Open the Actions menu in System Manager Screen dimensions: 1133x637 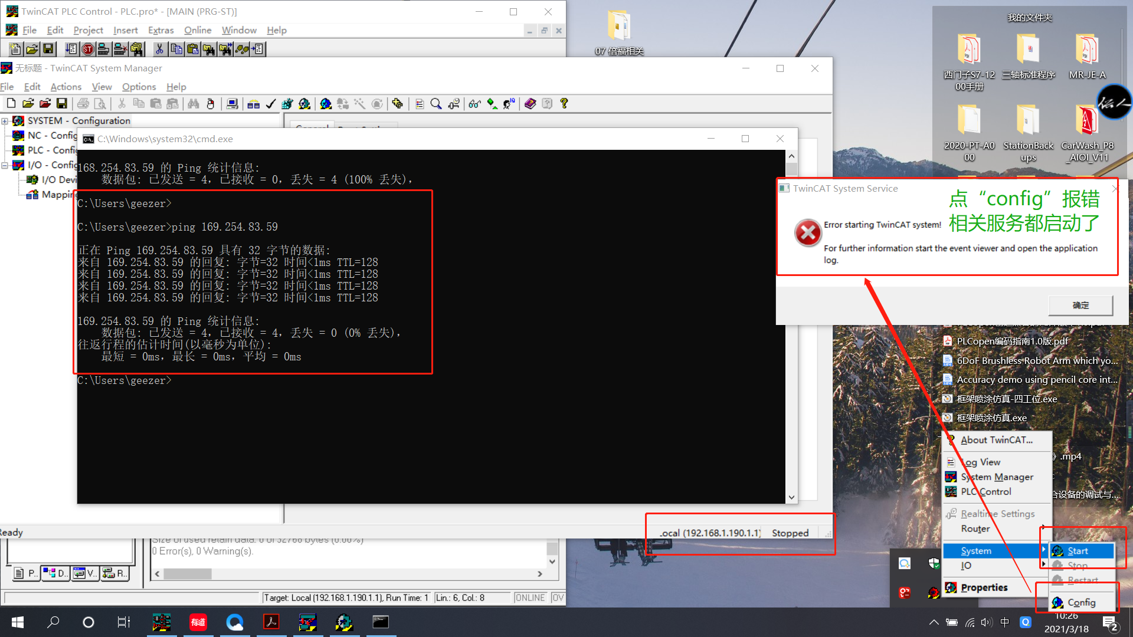pos(66,87)
